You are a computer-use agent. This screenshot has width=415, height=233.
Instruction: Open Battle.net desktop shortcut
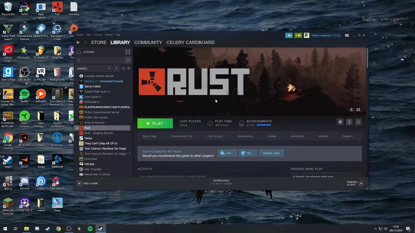[x=57, y=161]
